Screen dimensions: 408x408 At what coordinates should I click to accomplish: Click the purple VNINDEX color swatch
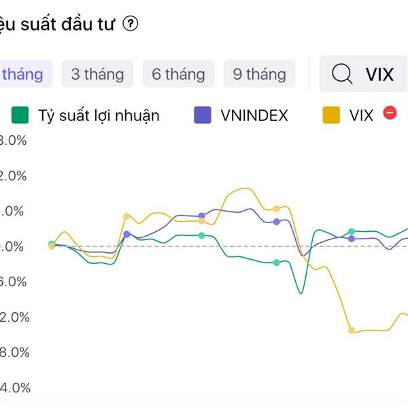click(x=203, y=115)
